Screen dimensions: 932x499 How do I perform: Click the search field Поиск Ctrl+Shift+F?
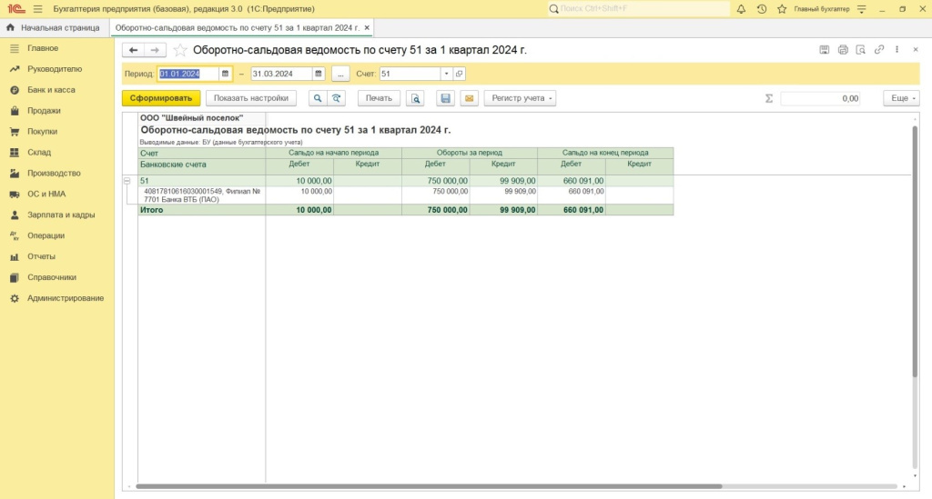click(638, 9)
